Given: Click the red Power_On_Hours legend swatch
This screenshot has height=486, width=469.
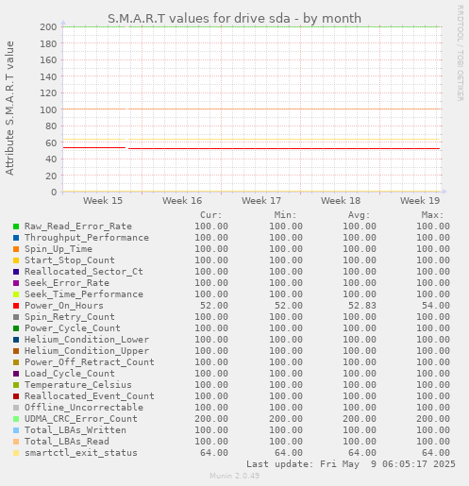Looking at the screenshot, I should point(16,306).
